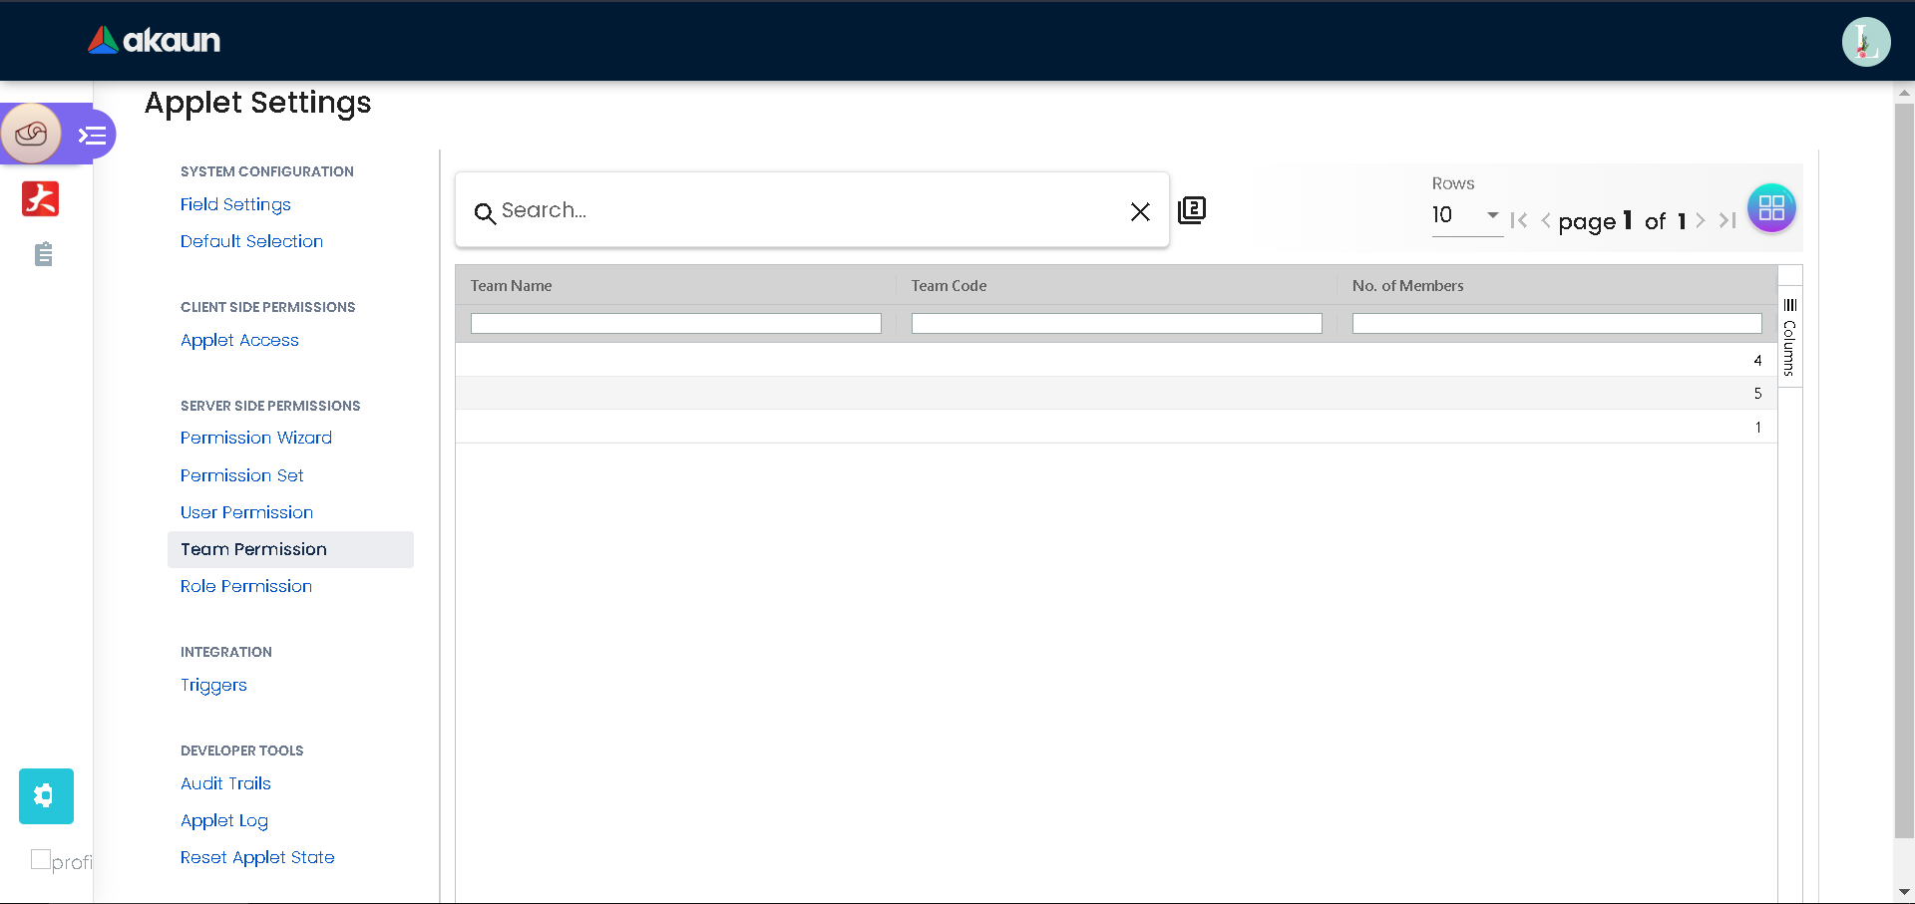Open the Rows per page dropdown
This screenshot has width=1915, height=904.
pos(1466,215)
